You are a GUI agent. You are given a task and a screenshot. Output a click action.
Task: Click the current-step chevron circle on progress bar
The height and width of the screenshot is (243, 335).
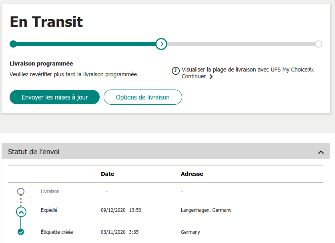click(x=161, y=44)
